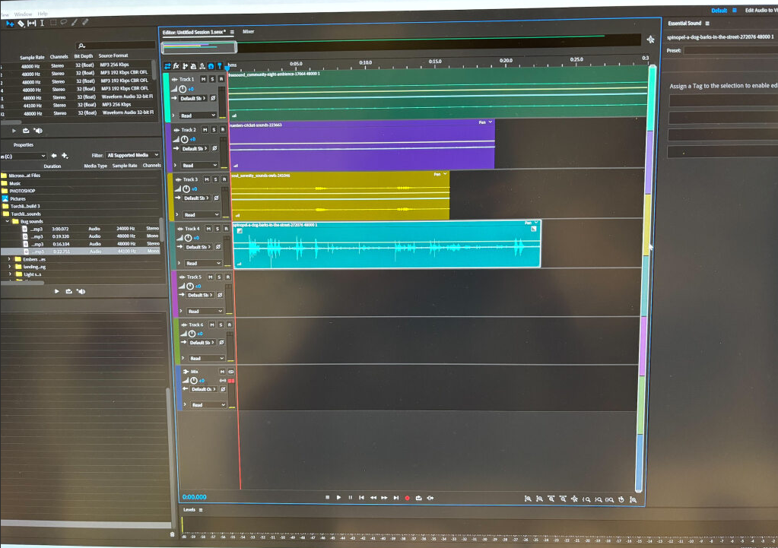Arm Track 1 for recording
The width and height of the screenshot is (778, 548).
pyautogui.click(x=221, y=79)
